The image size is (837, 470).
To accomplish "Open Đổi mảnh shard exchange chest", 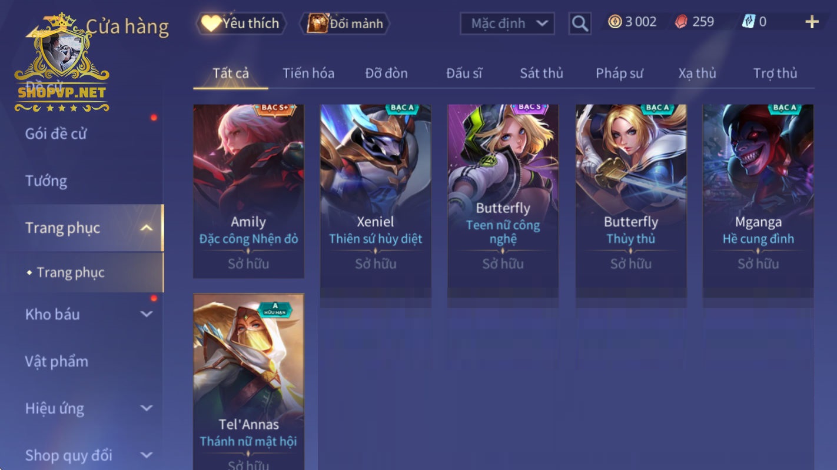I will click(345, 24).
